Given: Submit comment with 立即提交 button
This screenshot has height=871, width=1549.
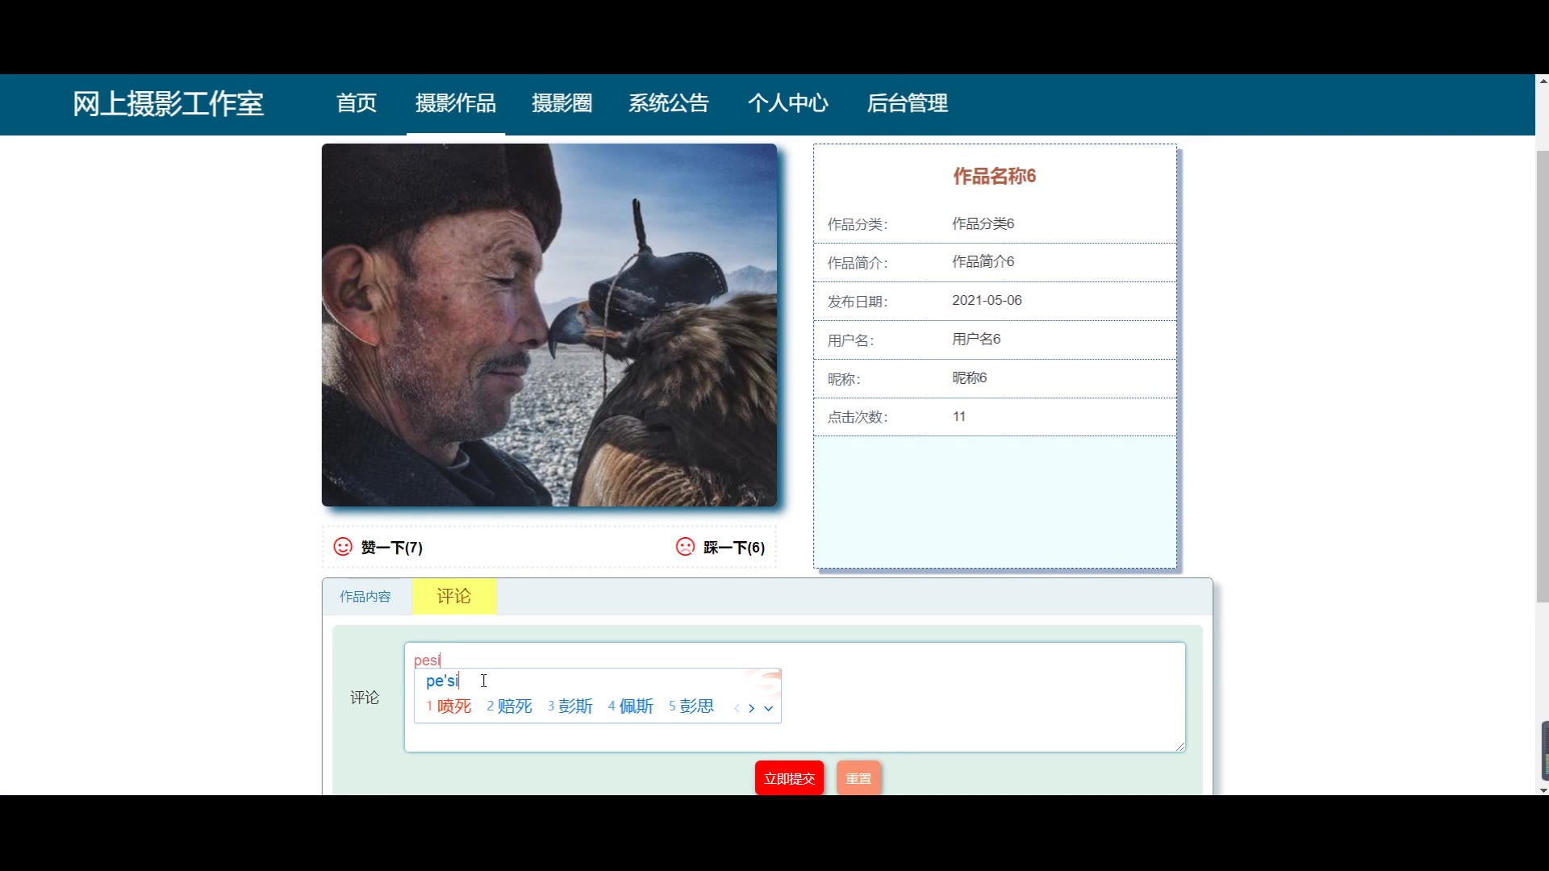Looking at the screenshot, I should click(x=789, y=778).
